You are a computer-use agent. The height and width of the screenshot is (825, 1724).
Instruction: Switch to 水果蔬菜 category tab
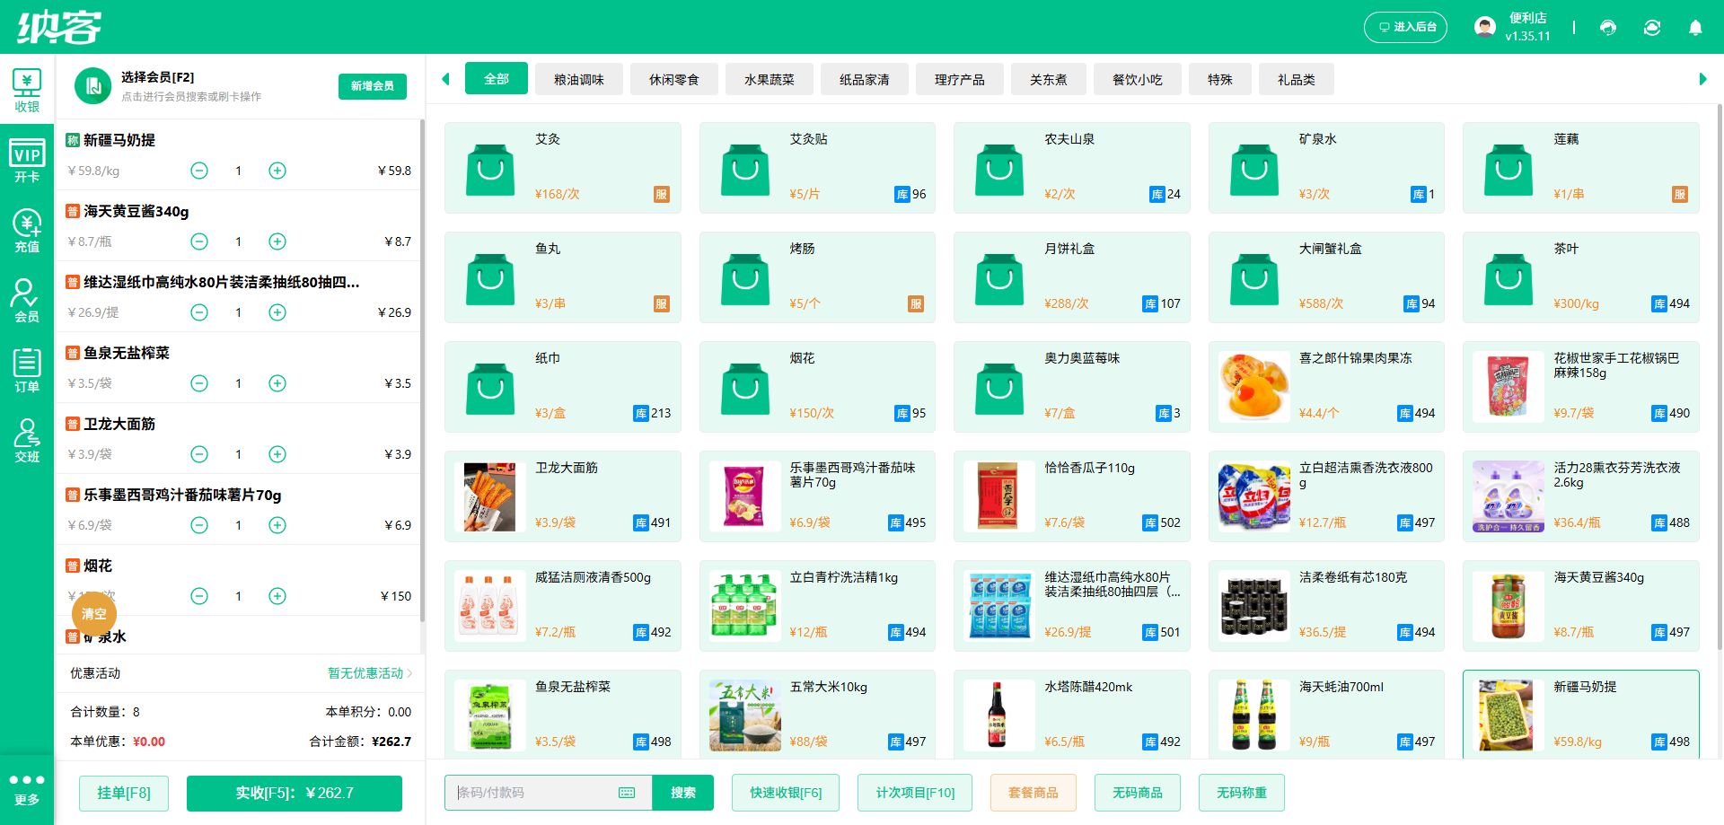770,79
